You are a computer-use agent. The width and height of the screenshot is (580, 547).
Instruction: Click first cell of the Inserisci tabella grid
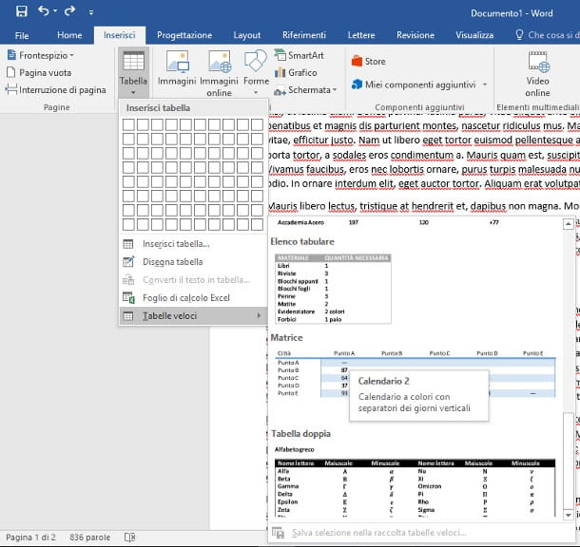coord(129,124)
